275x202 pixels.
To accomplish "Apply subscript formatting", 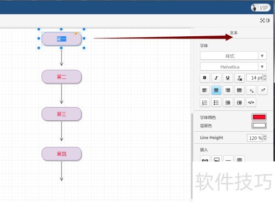I will coord(251,90).
